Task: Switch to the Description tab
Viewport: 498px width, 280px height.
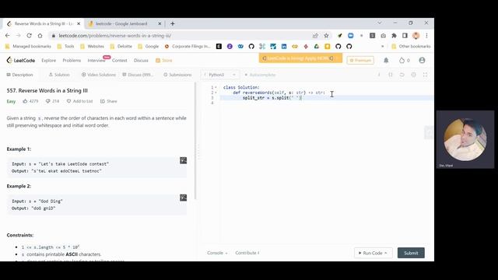Action: point(19,75)
